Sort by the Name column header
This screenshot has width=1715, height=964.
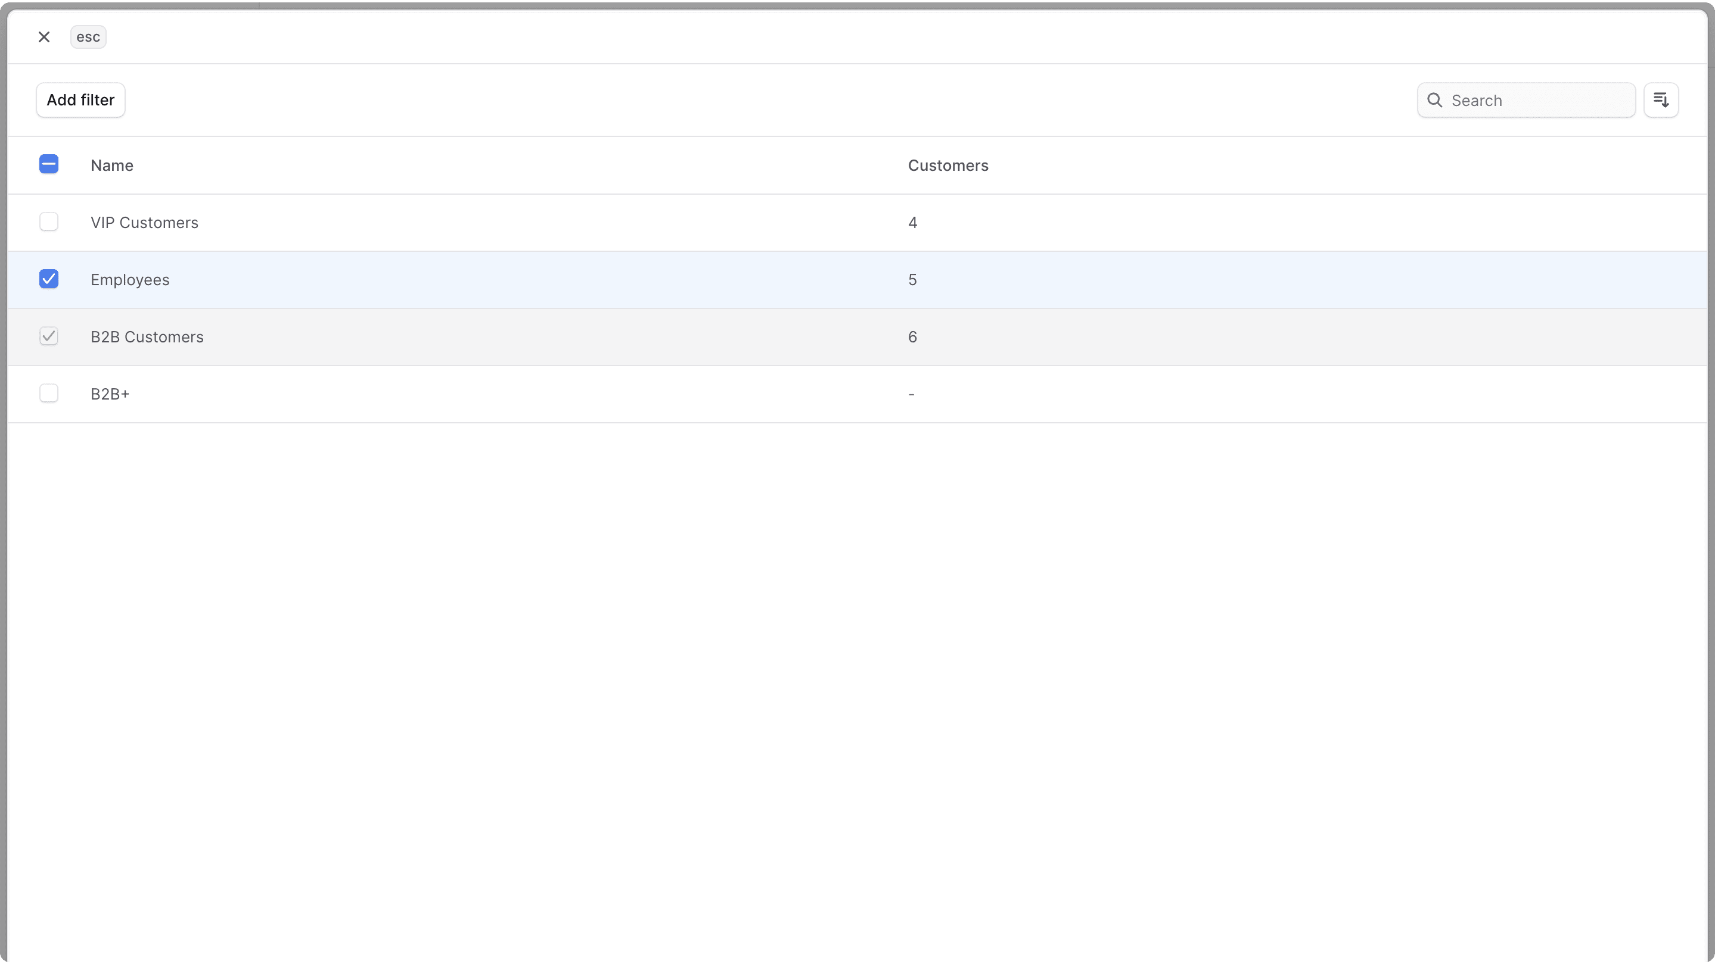coord(111,165)
